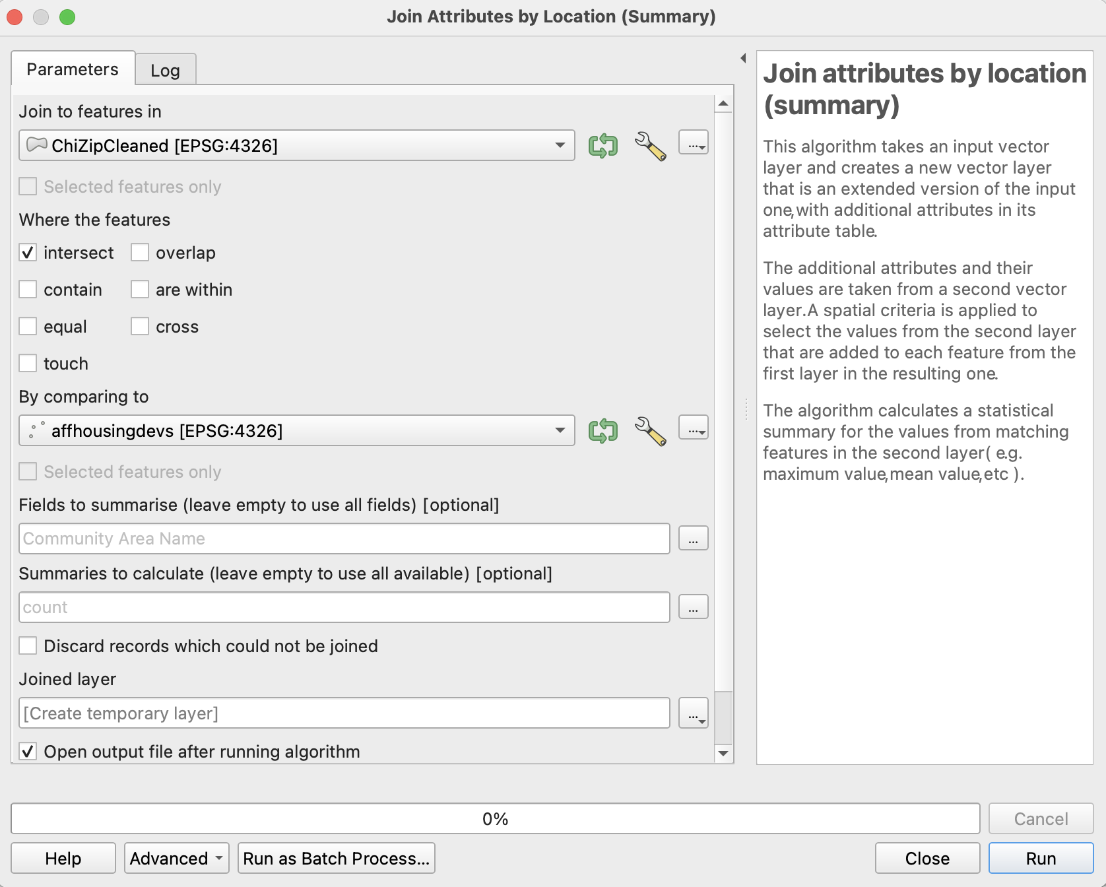Click the 'Joined layer' label
This screenshot has height=887, width=1106.
pyautogui.click(x=67, y=679)
